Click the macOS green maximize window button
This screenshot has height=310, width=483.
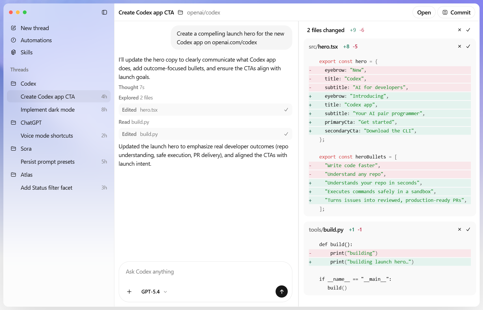pos(25,12)
